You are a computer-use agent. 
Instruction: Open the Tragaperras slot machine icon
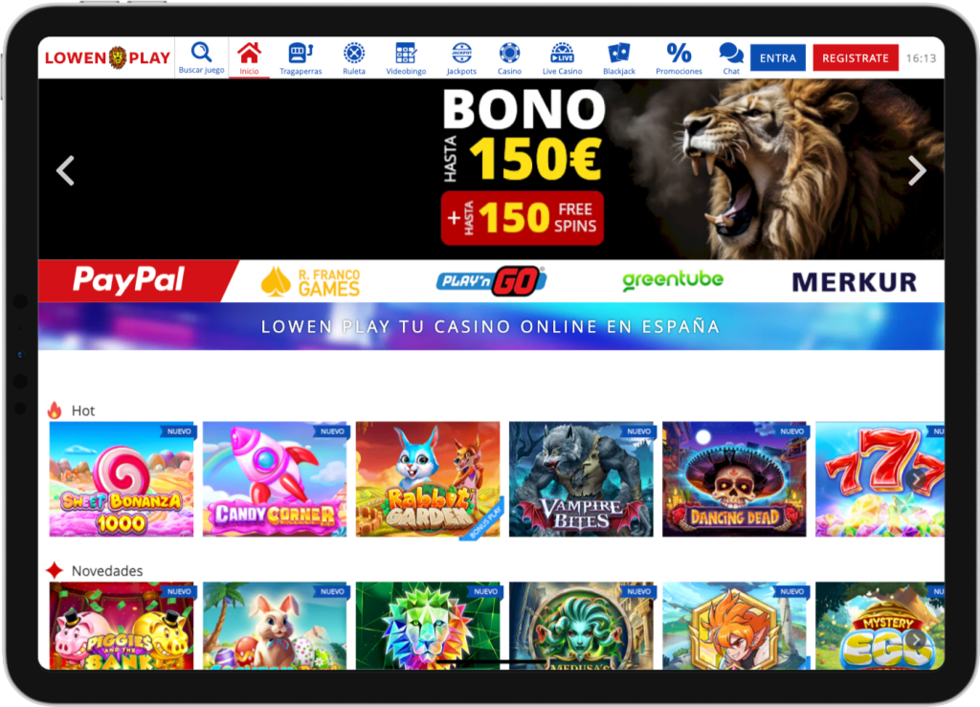[x=301, y=53]
